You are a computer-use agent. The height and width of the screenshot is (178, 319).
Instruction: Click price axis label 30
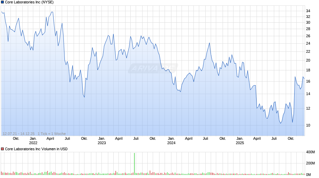pos(308,23)
